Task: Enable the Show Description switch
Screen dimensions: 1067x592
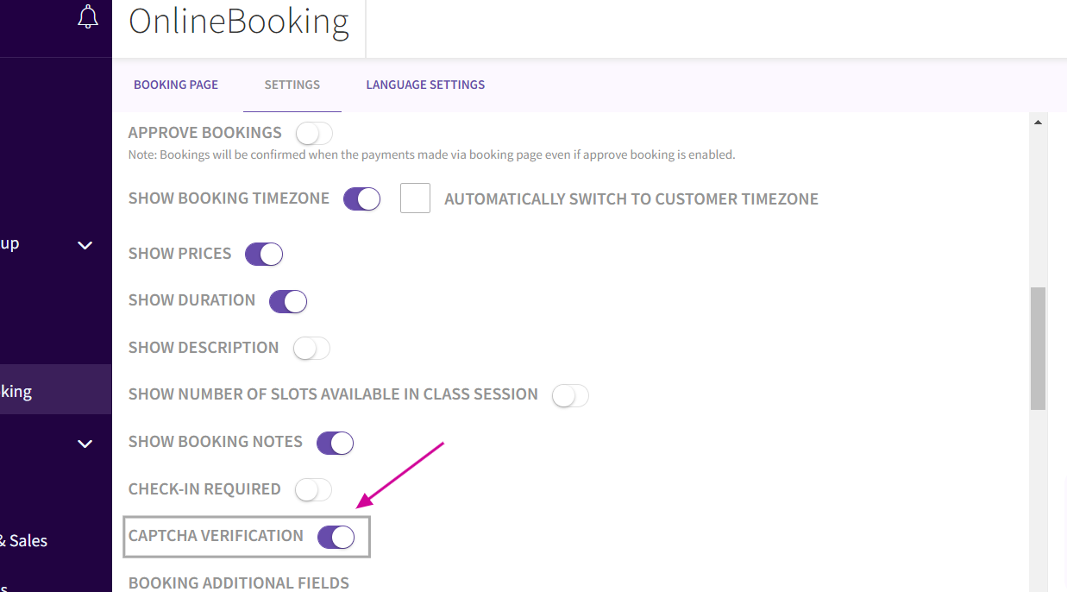Action: coord(311,349)
